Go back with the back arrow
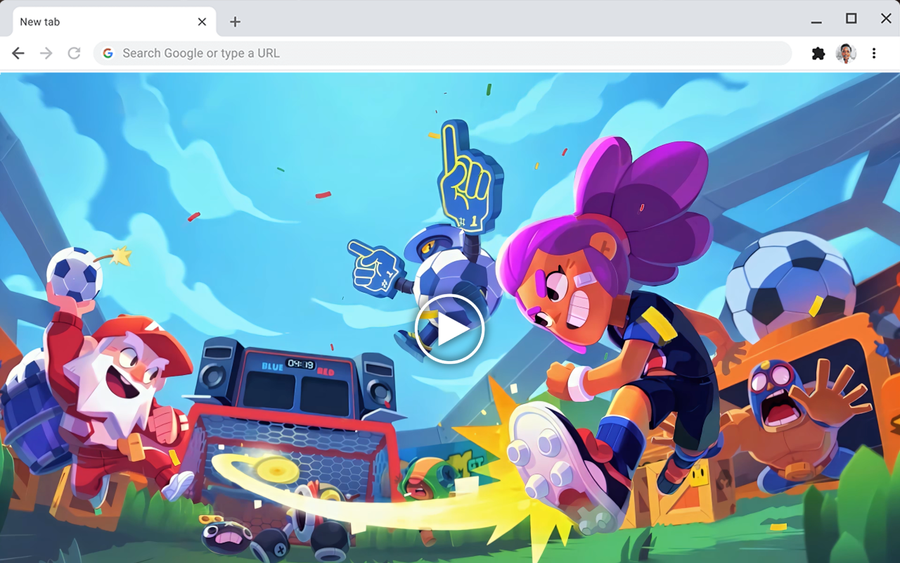 point(18,53)
